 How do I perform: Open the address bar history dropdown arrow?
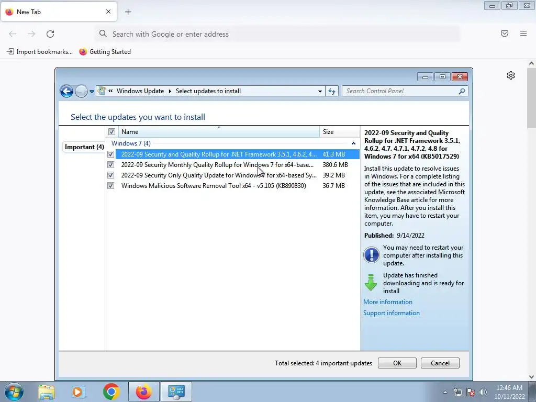coord(320,91)
